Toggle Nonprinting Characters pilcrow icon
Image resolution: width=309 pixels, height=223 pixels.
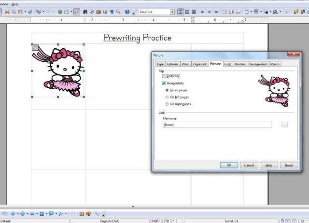(112, 12)
